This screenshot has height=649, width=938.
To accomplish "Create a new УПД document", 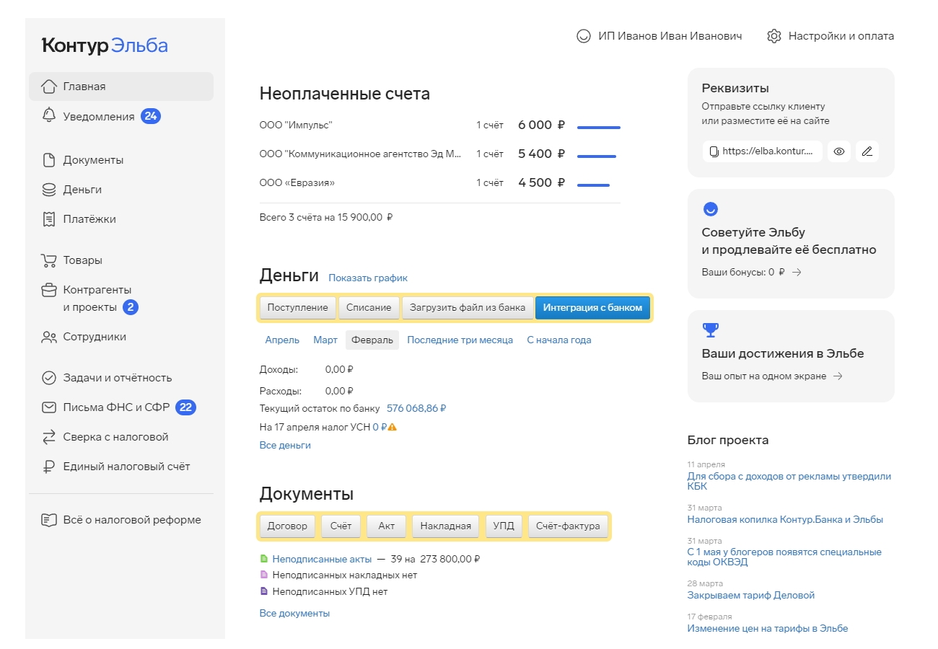I will (x=504, y=526).
